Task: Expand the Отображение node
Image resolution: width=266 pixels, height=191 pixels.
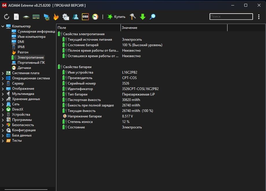Action: (3, 89)
